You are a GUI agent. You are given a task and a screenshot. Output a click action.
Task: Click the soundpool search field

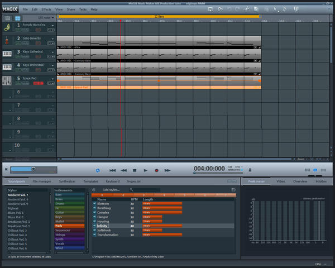pyautogui.click(x=146, y=190)
